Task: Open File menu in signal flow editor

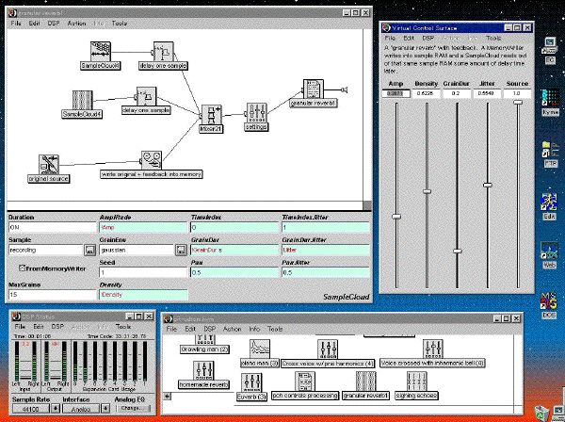Action: (x=16, y=24)
